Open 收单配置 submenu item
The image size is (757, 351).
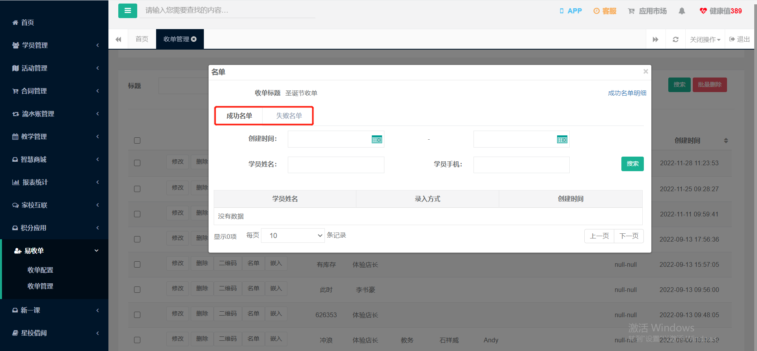point(40,270)
